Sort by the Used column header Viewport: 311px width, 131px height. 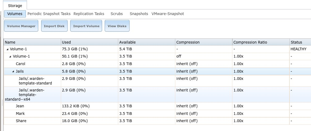point(89,42)
